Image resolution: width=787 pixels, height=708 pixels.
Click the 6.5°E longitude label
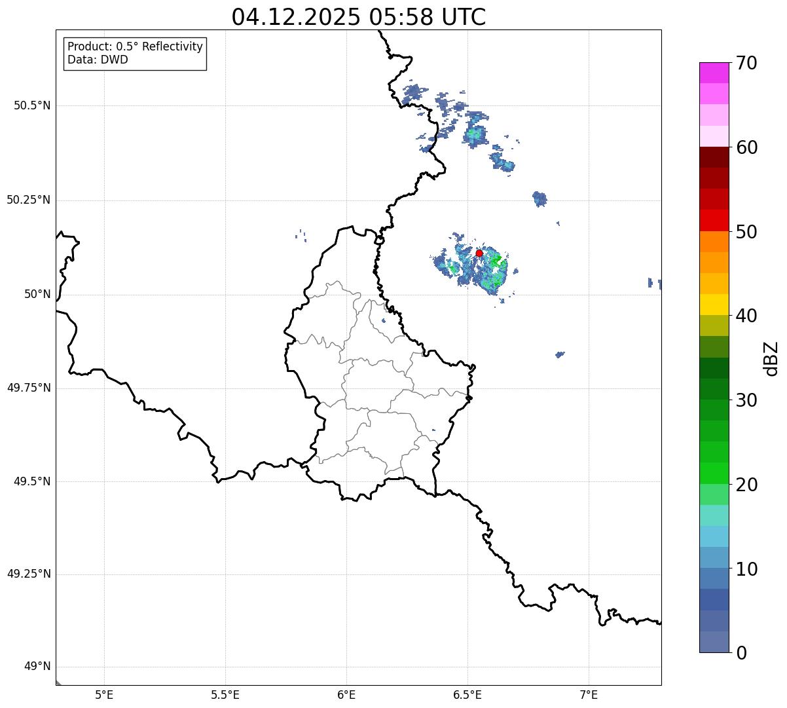coord(467,695)
